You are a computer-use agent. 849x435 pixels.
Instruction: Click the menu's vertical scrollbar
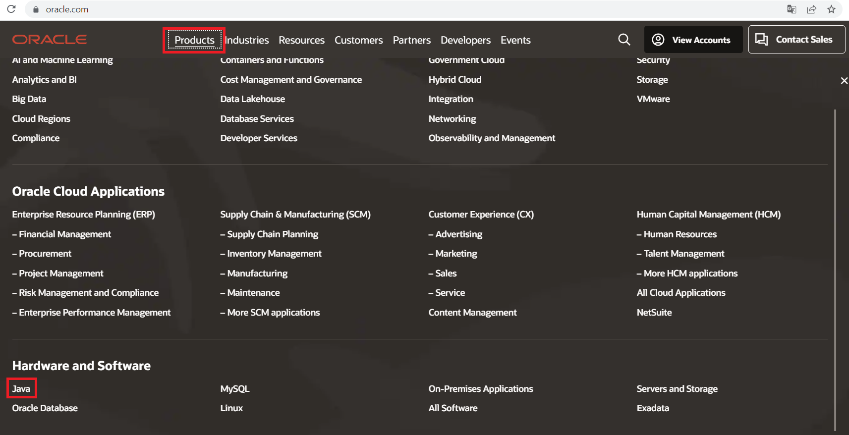835,270
